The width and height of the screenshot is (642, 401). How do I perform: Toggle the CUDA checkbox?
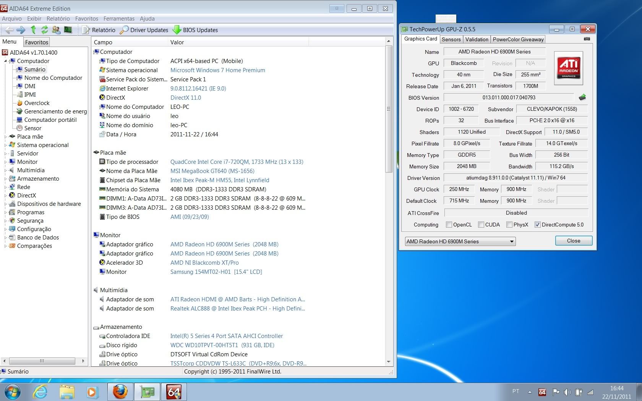(x=481, y=225)
